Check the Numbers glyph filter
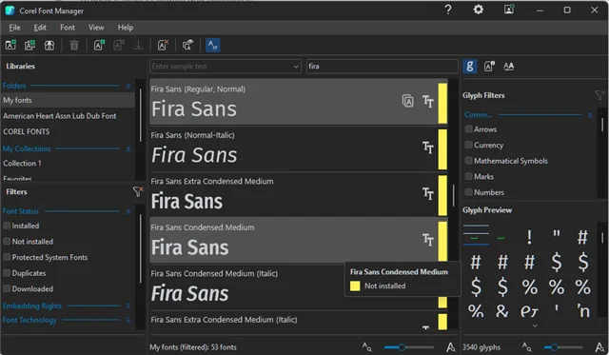The height and width of the screenshot is (355, 609). (x=469, y=192)
